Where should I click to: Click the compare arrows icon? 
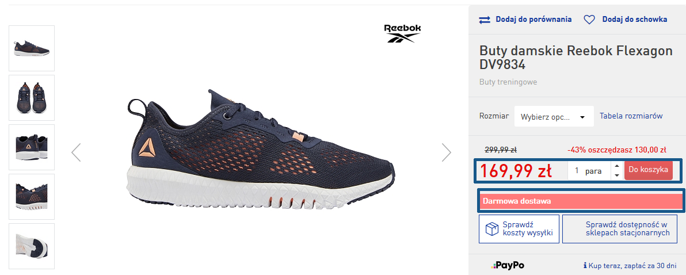pos(485,20)
